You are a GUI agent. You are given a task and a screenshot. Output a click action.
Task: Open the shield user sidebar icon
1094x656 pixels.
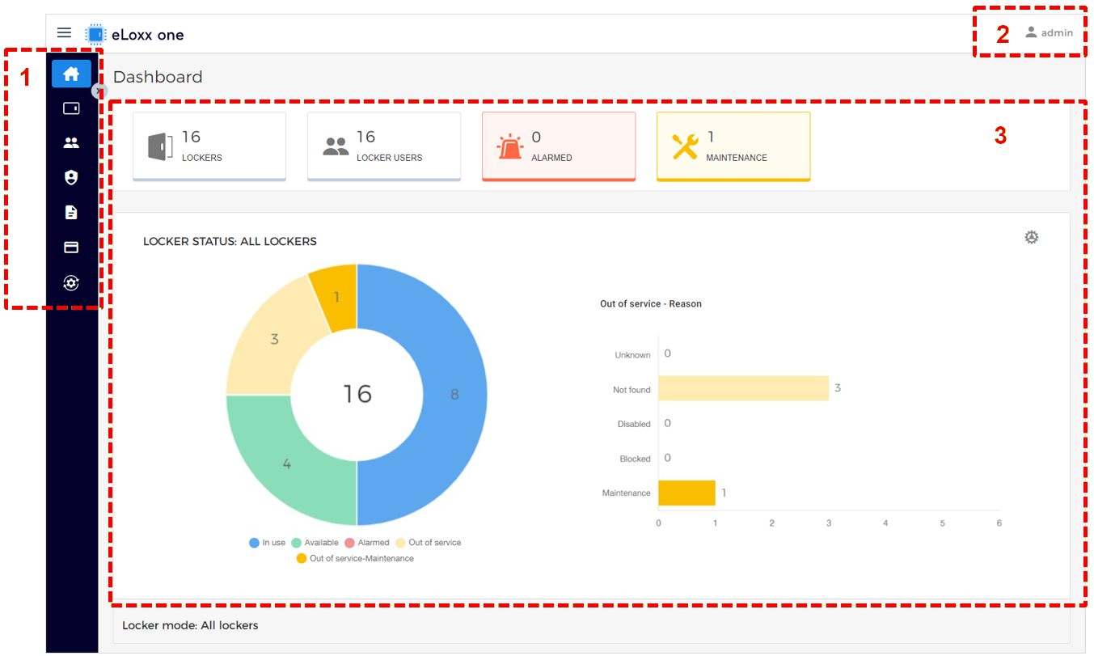point(71,178)
